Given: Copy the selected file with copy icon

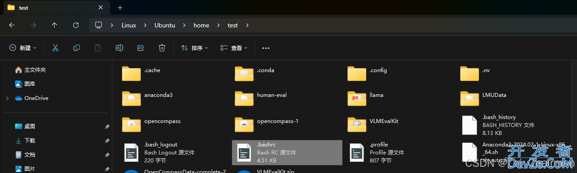Looking at the screenshot, I should point(77,48).
